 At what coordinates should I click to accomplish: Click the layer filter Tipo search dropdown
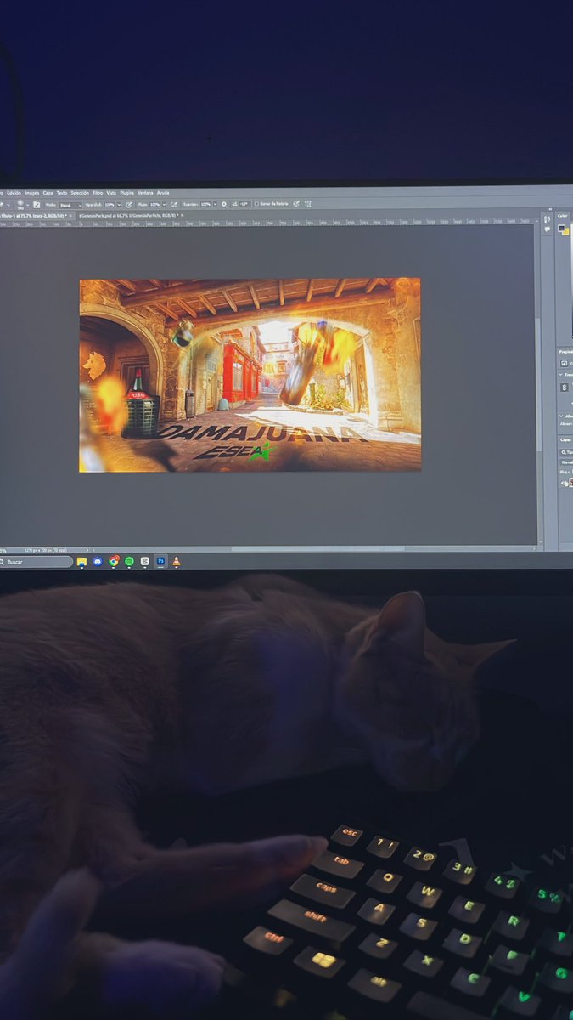[x=566, y=452]
